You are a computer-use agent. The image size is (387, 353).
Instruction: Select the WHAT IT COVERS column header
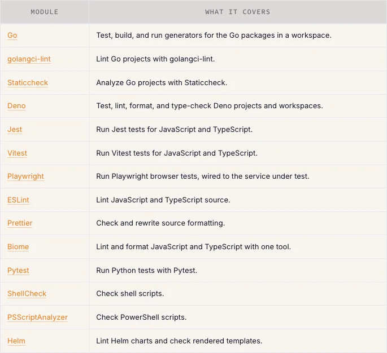click(x=238, y=12)
